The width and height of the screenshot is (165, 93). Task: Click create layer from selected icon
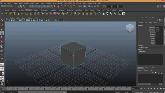pos(161,73)
